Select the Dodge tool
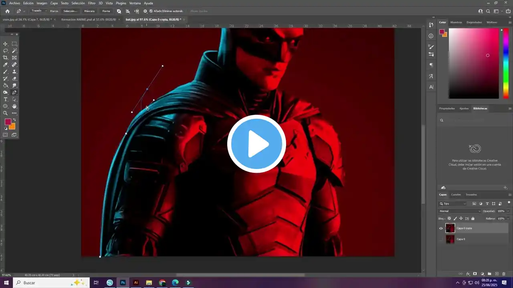 pyautogui.click(x=6, y=92)
